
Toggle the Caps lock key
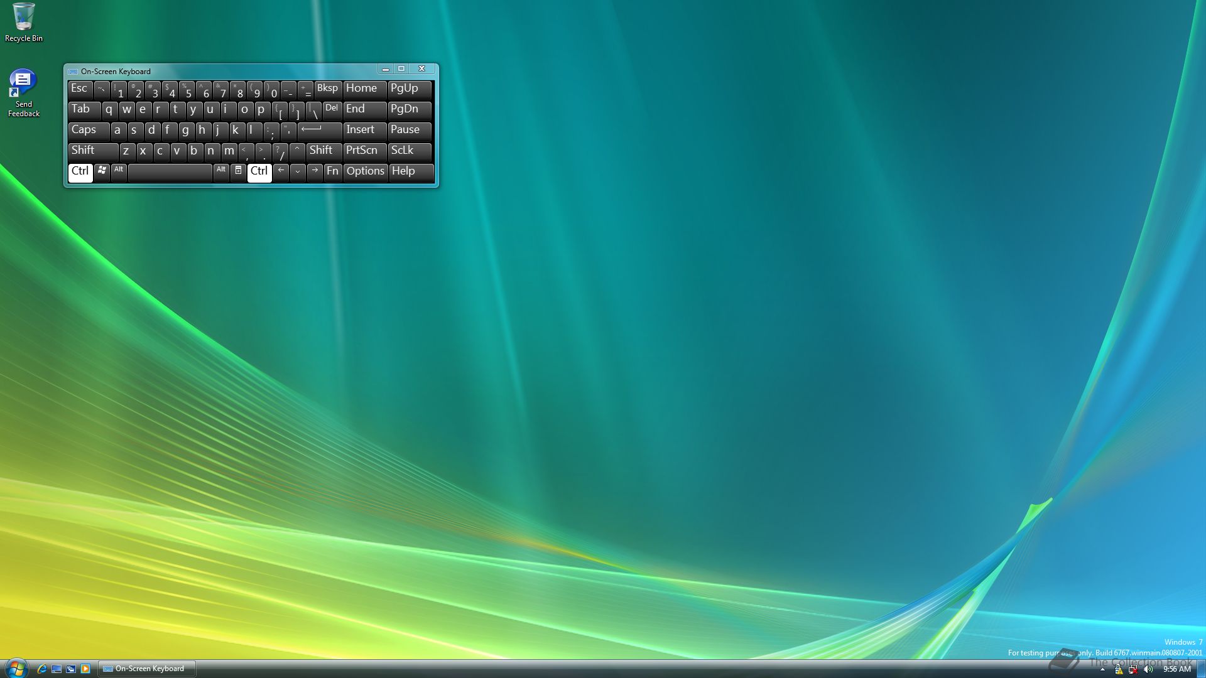[x=89, y=131]
